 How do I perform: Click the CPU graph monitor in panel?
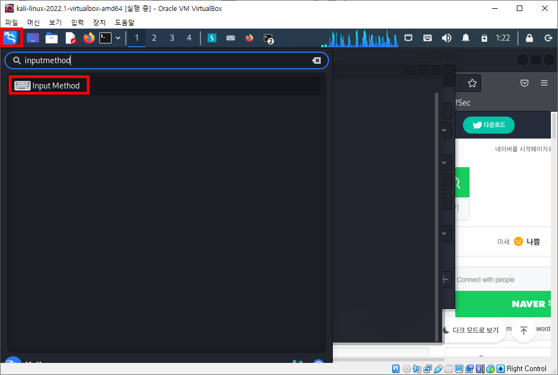[360, 38]
